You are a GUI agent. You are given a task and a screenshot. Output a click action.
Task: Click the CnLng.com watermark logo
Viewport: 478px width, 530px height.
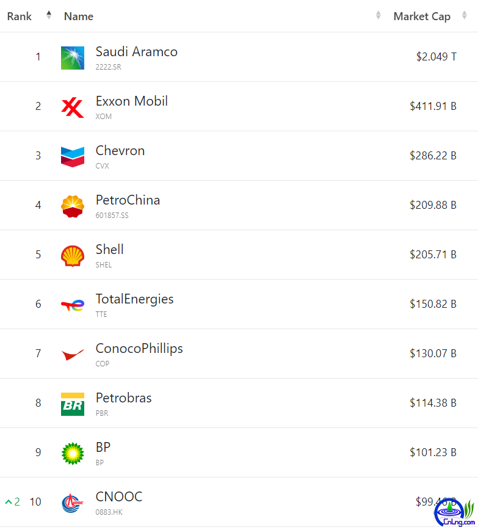455,513
